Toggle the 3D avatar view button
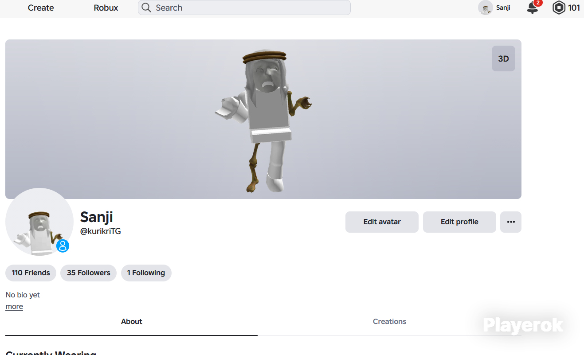584x355 pixels. (503, 59)
